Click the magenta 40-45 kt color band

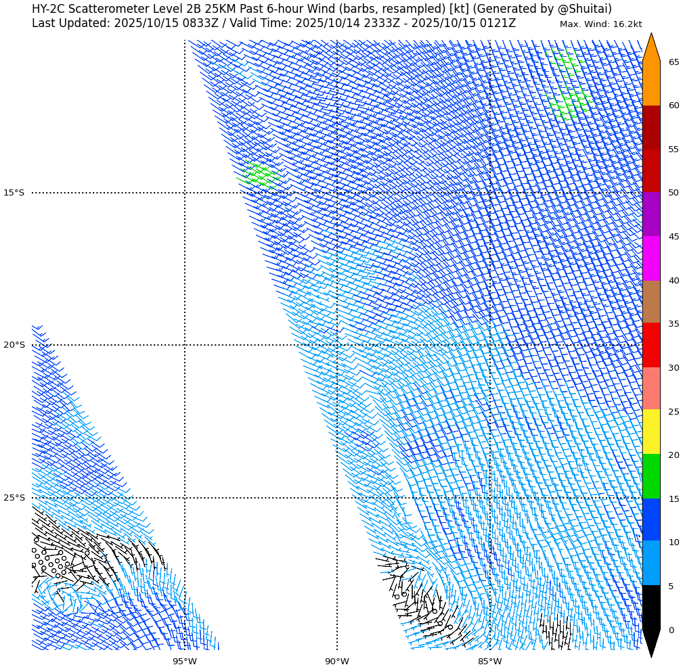click(651, 258)
